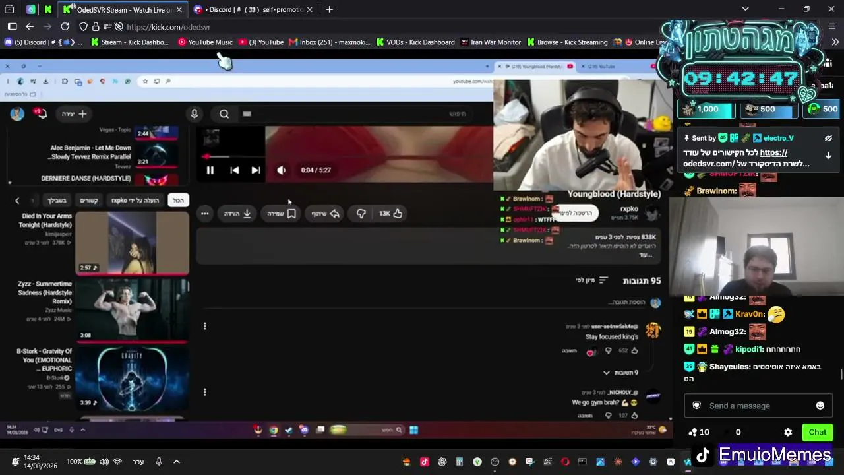
Task: Click the Kick chat message input
Action: 758,406
